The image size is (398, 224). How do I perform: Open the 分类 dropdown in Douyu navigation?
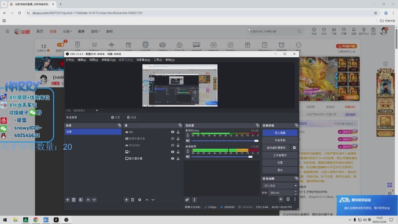tap(67, 31)
